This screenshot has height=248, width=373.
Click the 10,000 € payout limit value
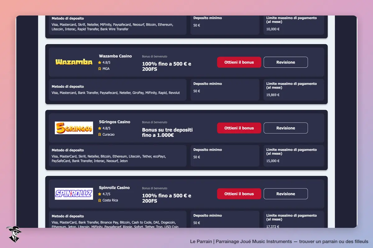click(273, 29)
